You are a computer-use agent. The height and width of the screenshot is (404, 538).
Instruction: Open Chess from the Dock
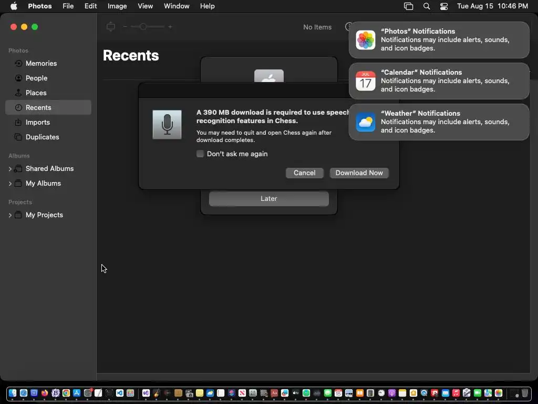(264, 393)
